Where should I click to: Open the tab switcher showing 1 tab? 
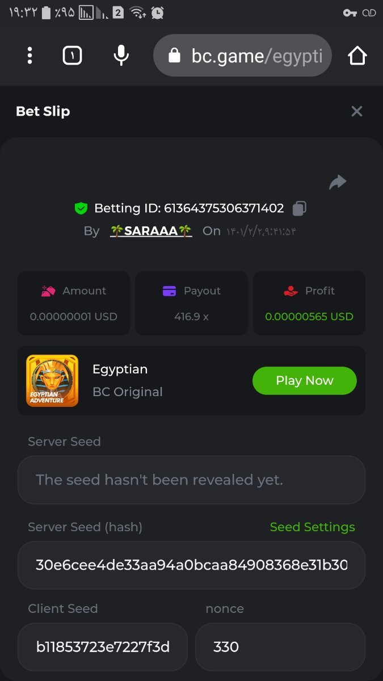[72, 56]
